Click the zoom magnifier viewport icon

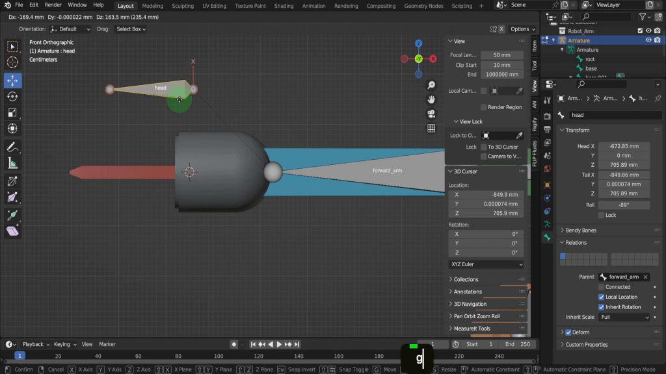coord(431,85)
